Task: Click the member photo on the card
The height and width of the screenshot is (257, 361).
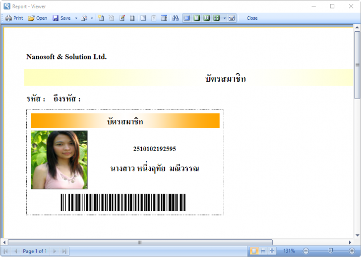Action: click(59, 160)
